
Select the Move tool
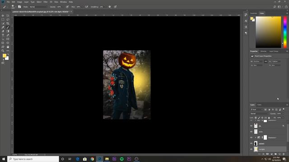(3, 16)
